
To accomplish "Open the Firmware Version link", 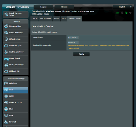I will 86,12.
